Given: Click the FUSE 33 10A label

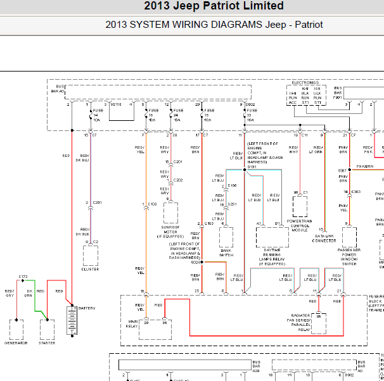Looking at the screenshot, I should 252,115.
